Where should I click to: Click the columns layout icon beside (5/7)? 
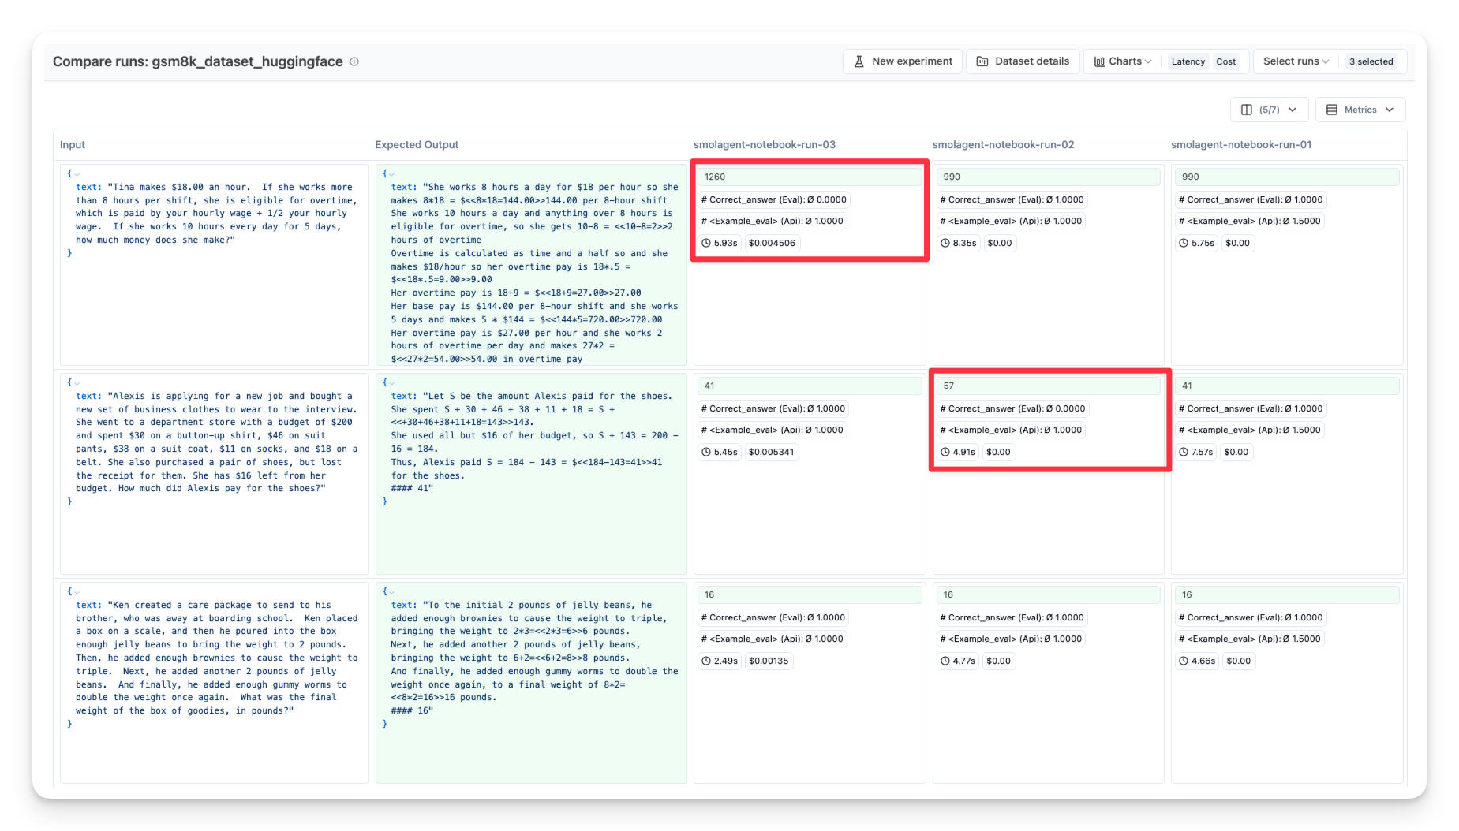click(x=1247, y=110)
